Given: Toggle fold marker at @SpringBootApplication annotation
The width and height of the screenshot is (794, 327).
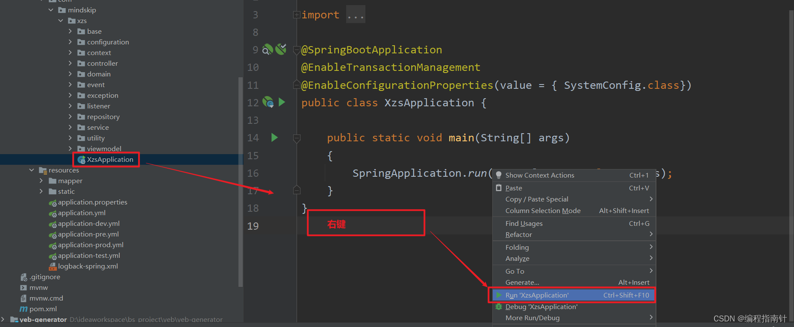Looking at the screenshot, I should [297, 50].
